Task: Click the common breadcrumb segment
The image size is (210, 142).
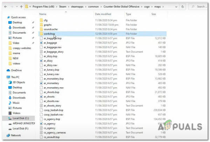Action: pyautogui.click(x=93, y=7)
